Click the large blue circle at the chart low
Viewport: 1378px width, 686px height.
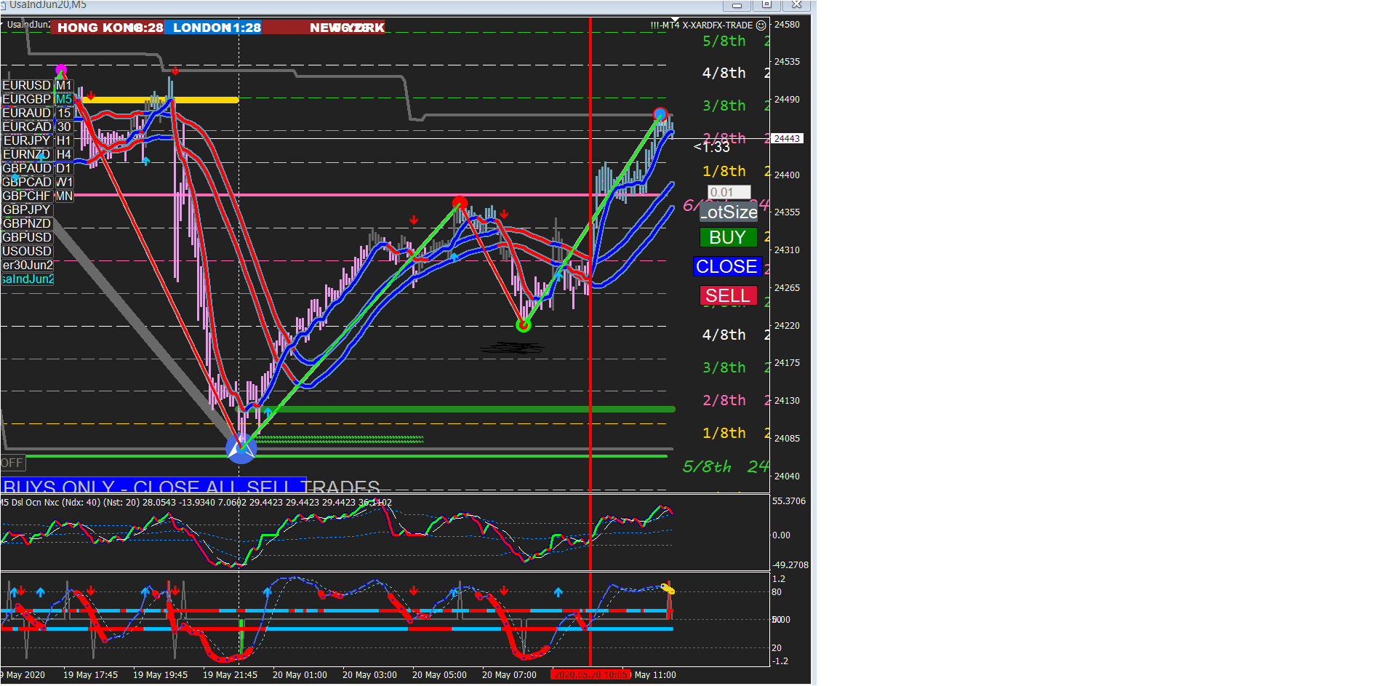point(241,448)
